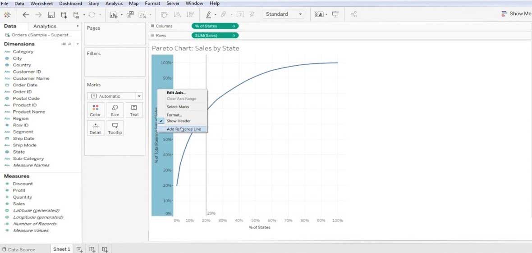
Task: Click the Undo back arrow
Action: point(25,14)
